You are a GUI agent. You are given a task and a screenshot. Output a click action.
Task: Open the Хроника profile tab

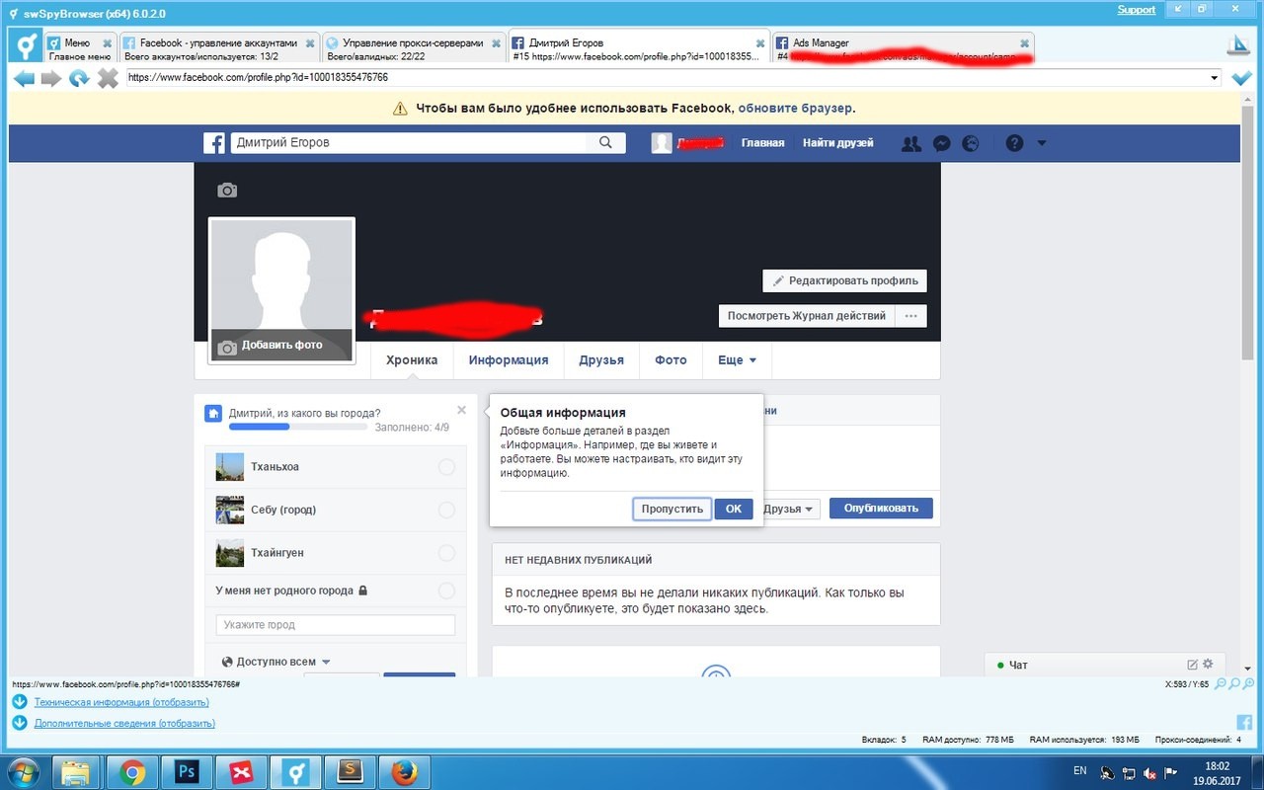click(412, 360)
